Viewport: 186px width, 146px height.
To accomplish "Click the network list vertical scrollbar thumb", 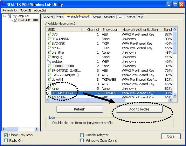I will 175,43.
